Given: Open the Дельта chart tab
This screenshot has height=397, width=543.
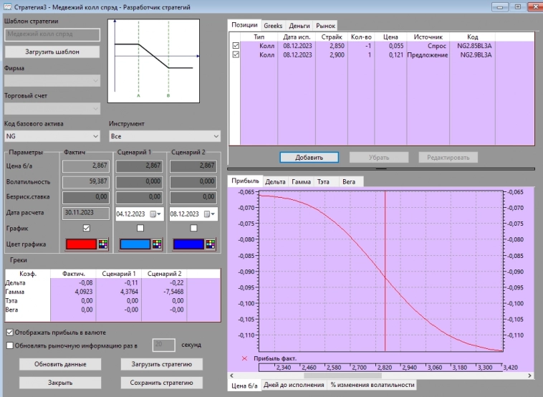Looking at the screenshot, I should pos(275,182).
